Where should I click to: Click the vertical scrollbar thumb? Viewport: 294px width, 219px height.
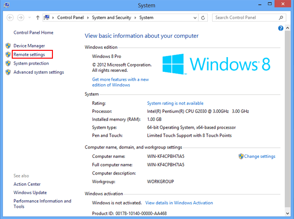click(x=288, y=119)
